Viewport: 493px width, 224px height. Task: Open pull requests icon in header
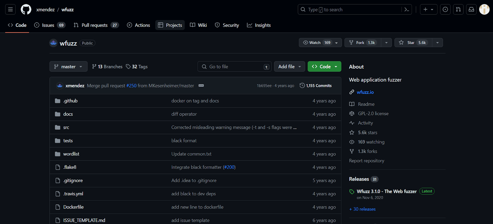458,10
